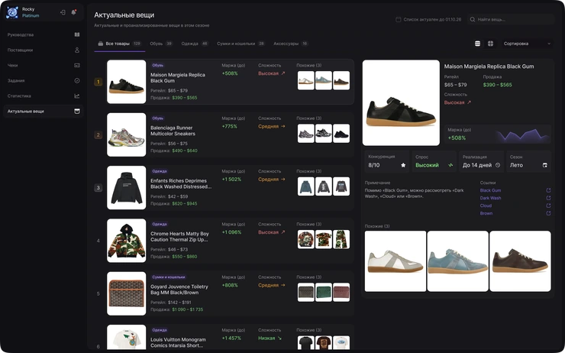Open the blue similar sneaker in detail panel
The width and height of the screenshot is (565, 353).
click(457, 261)
